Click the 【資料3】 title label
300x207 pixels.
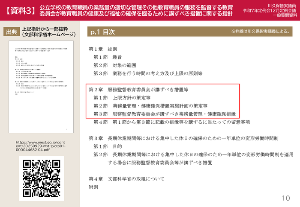click(19, 11)
